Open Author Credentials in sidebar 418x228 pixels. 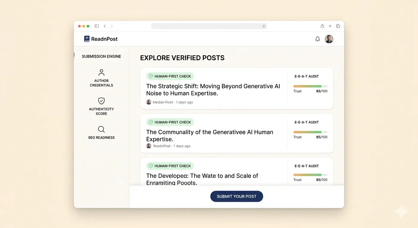pyautogui.click(x=102, y=78)
